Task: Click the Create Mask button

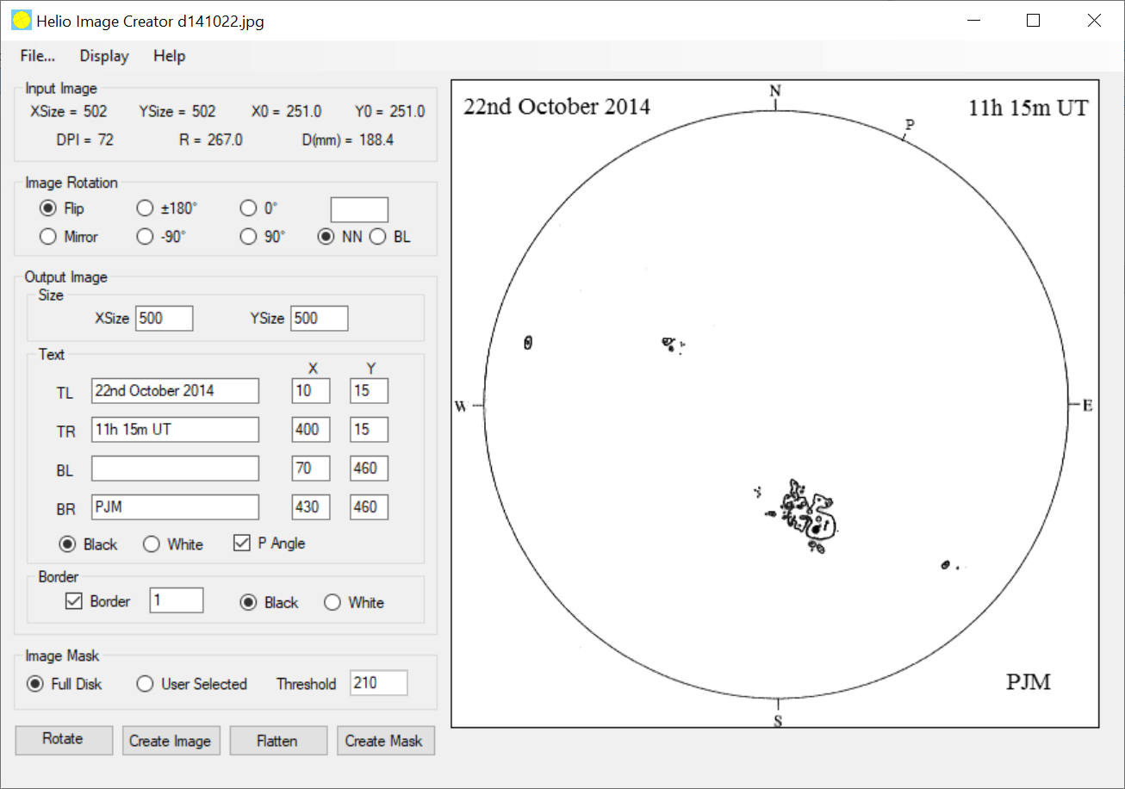Action: pyautogui.click(x=384, y=741)
